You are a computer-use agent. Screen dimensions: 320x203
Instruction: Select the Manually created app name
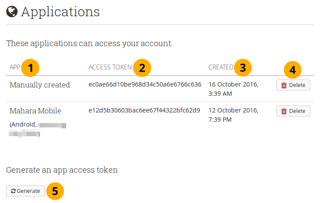click(x=40, y=85)
